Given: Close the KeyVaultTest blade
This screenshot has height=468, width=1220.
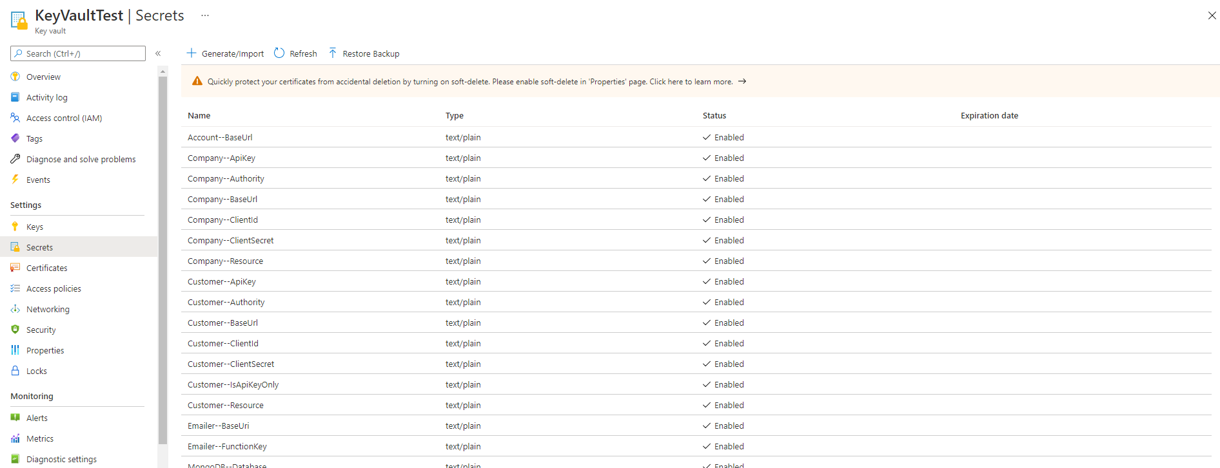Looking at the screenshot, I should 1212,15.
